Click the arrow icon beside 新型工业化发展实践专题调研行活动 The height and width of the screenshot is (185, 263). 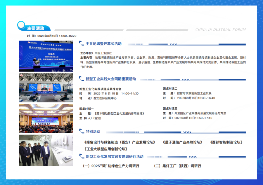[82, 156]
